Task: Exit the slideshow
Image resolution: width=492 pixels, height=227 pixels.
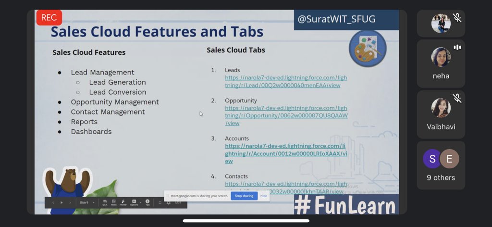Action: (178, 202)
